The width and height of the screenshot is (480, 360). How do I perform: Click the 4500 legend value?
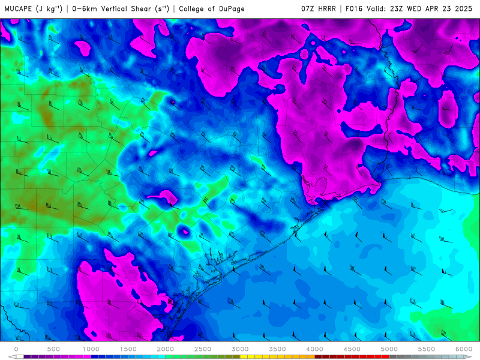[352, 349]
